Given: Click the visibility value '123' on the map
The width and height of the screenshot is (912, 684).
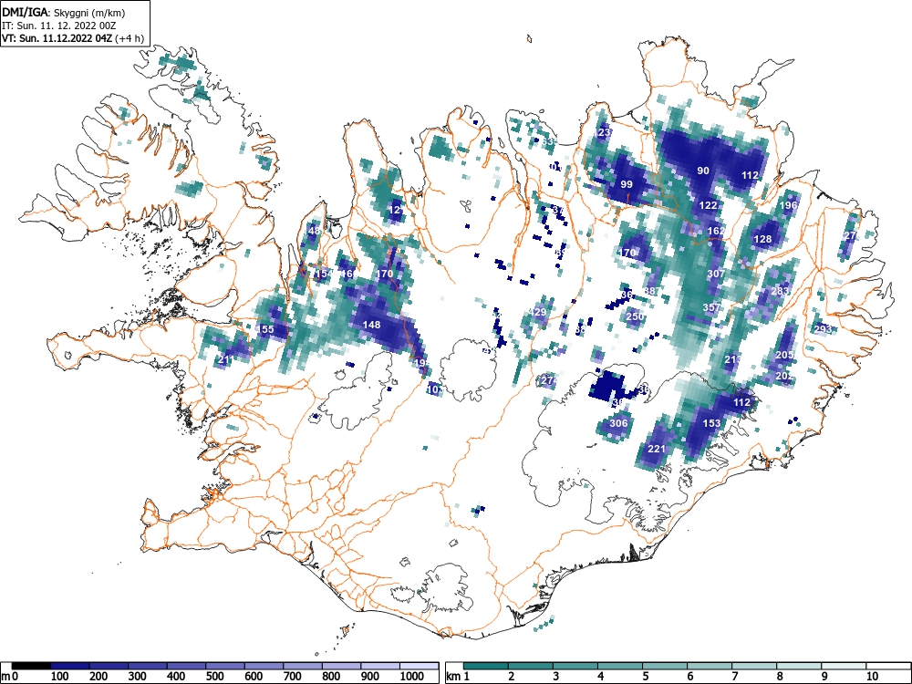Looking at the screenshot, I should coord(603,132).
